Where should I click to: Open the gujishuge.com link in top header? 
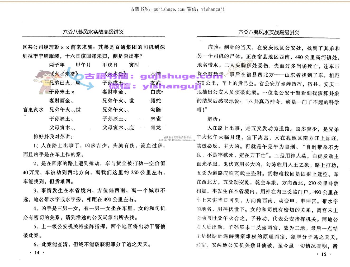[x=168, y=9]
